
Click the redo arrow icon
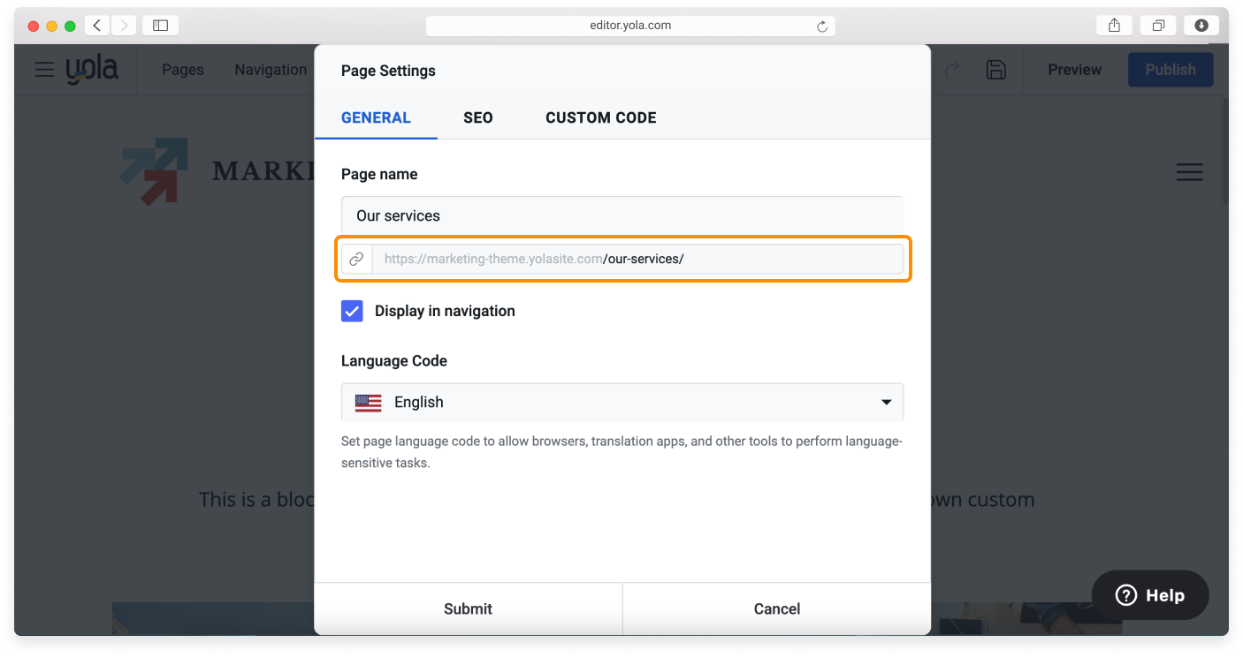952,69
